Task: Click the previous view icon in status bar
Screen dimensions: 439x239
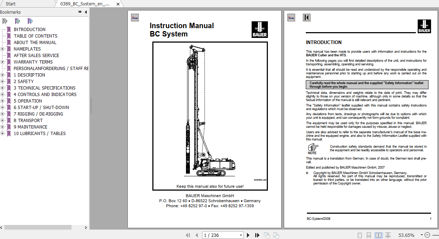Action: pyautogui.click(x=267, y=235)
